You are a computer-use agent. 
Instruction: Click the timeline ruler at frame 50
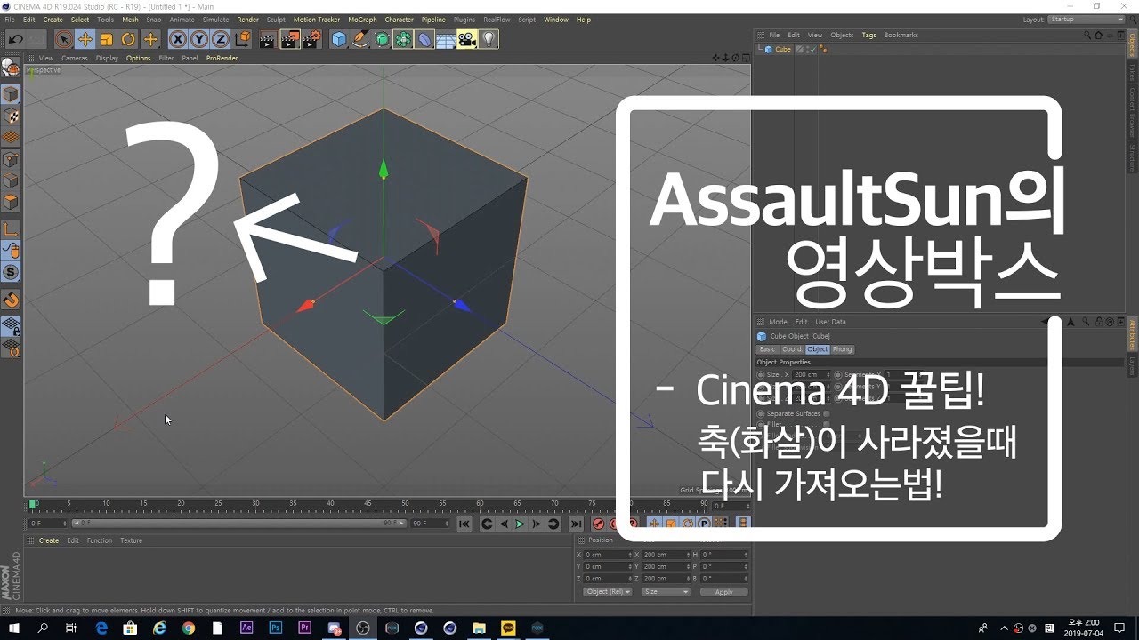[x=405, y=504]
